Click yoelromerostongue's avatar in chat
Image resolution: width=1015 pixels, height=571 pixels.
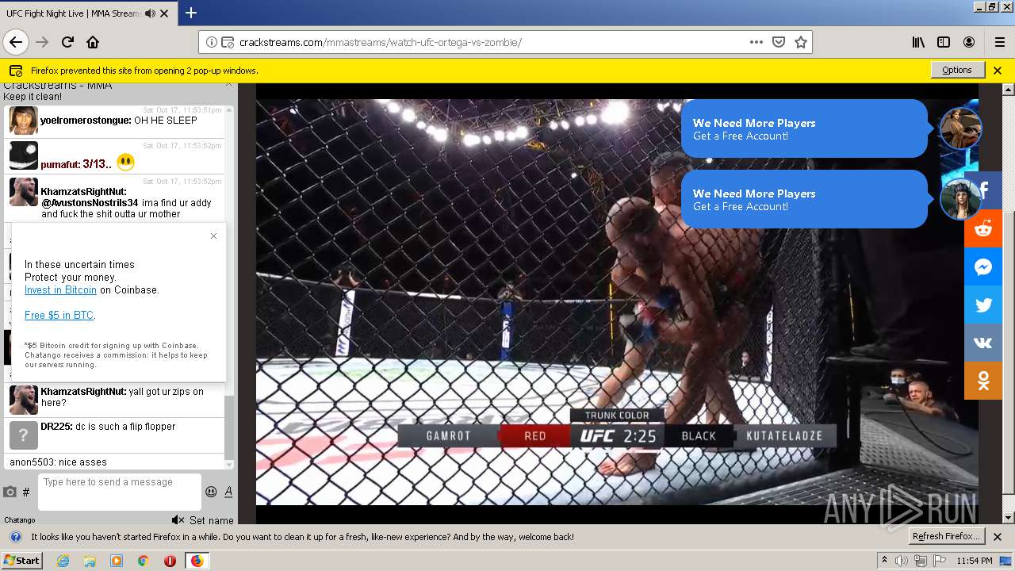(24, 121)
